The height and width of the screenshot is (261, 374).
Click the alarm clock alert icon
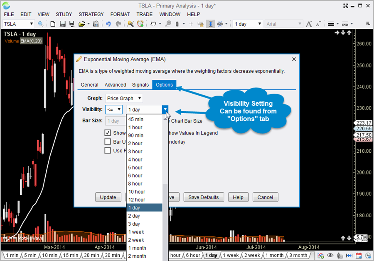pyautogui.click(x=140, y=24)
